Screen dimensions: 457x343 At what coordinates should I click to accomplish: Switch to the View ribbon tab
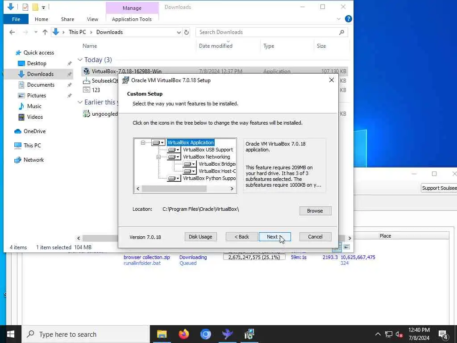coord(92,19)
